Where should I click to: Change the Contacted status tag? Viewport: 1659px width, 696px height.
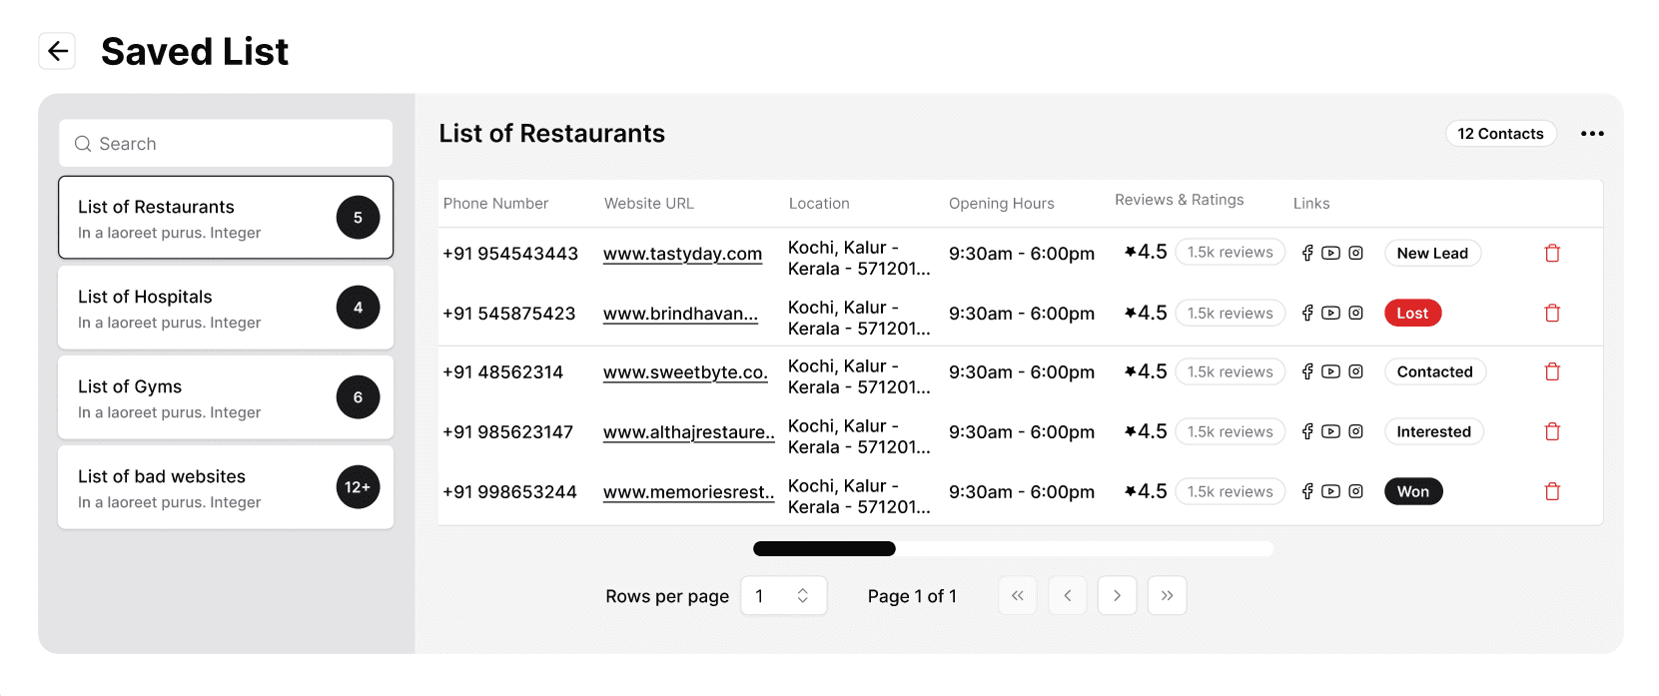click(x=1434, y=372)
